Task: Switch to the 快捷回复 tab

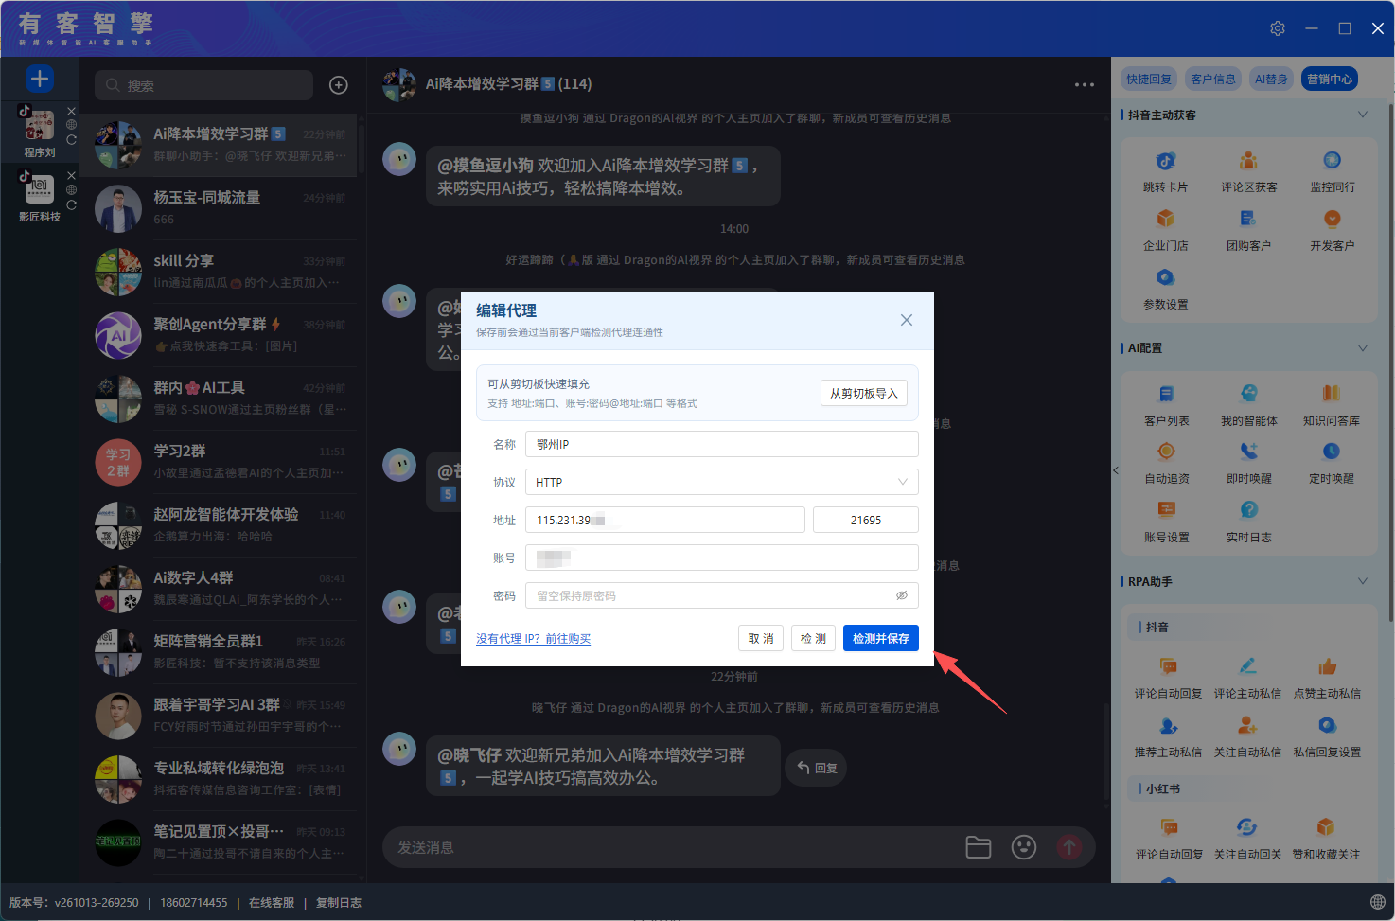Action: click(x=1149, y=79)
